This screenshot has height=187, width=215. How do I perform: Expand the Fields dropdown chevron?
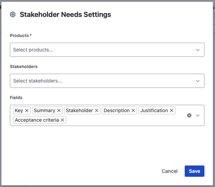(x=198, y=115)
